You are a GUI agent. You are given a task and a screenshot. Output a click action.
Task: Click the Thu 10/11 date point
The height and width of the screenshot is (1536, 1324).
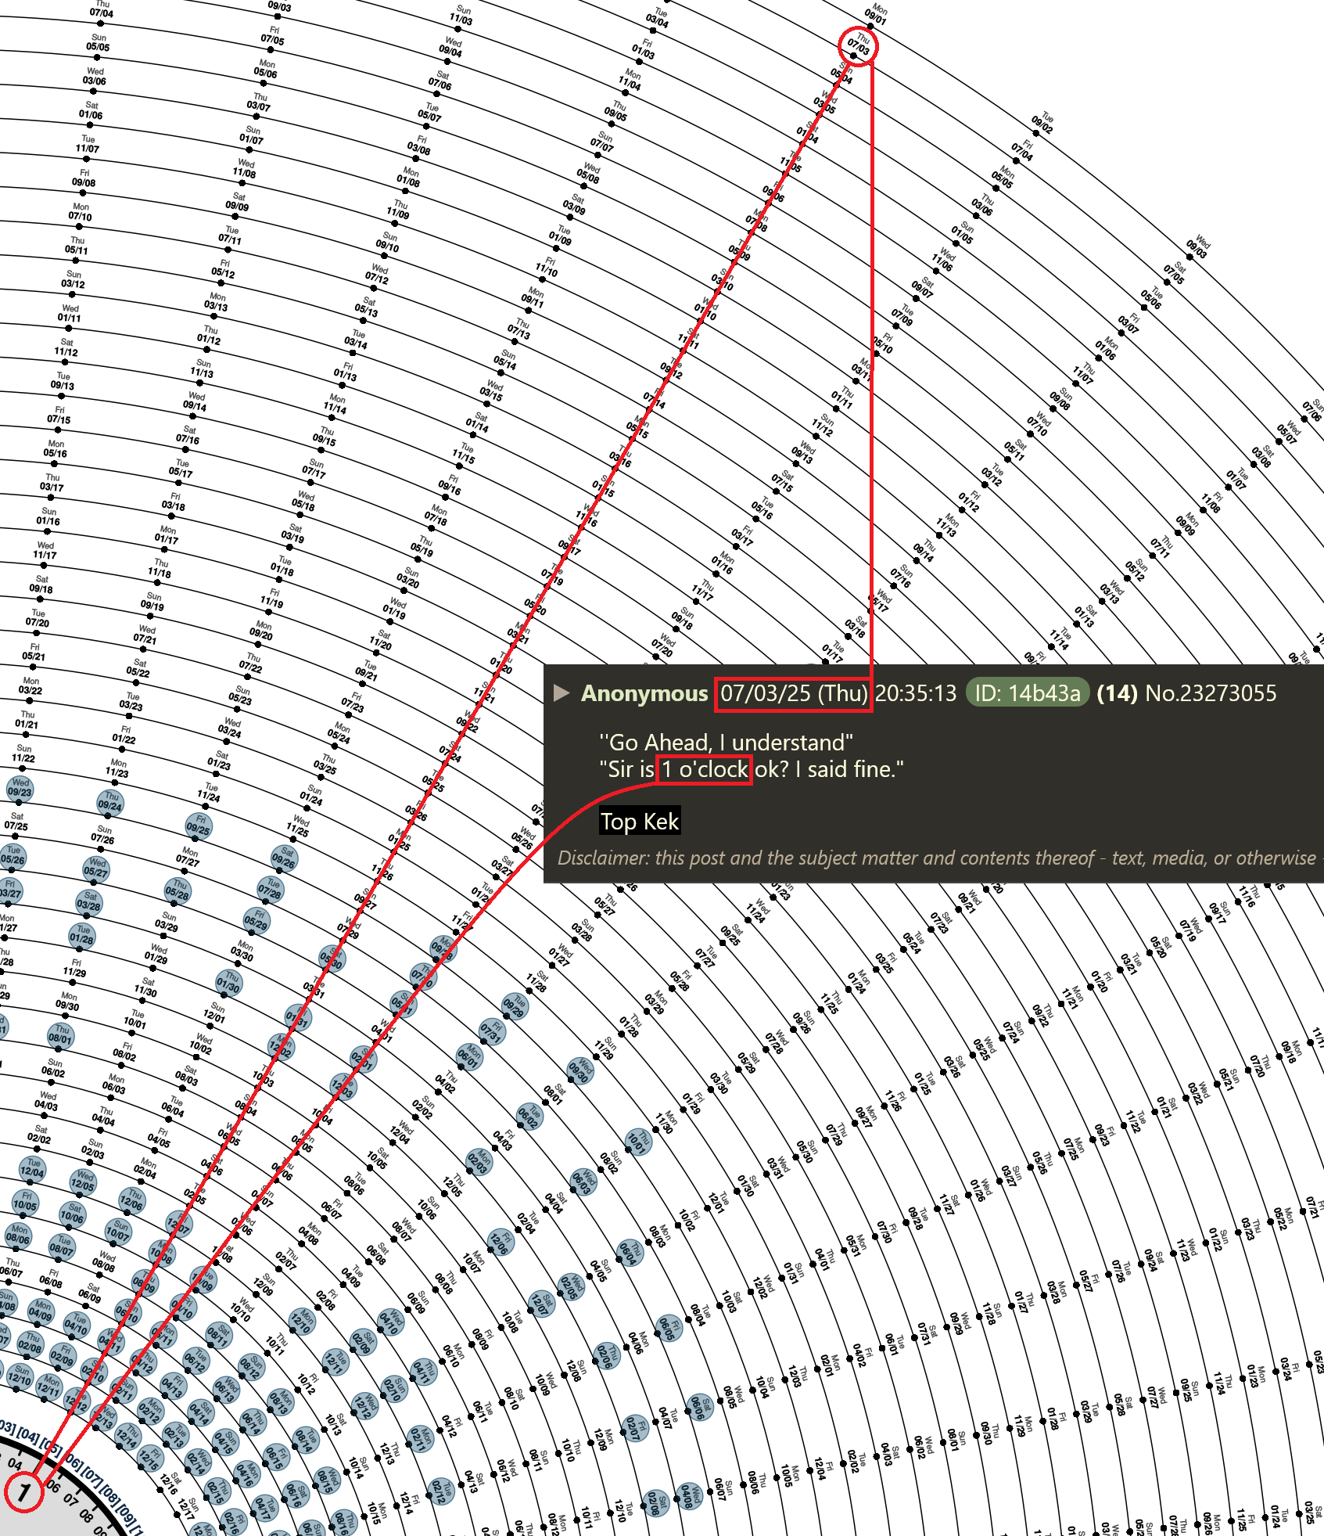click(x=267, y=1353)
